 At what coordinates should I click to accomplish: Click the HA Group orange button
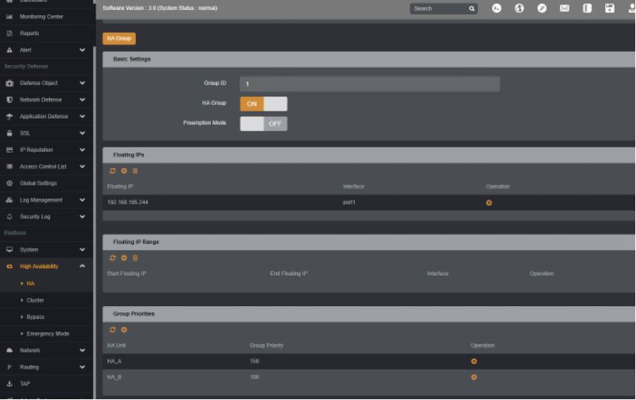pos(119,38)
